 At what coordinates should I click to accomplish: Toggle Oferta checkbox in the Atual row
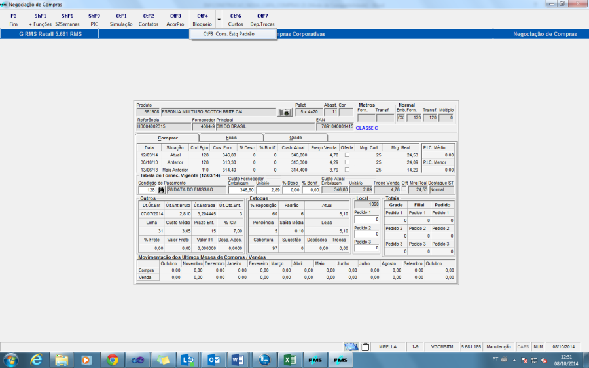coord(347,155)
